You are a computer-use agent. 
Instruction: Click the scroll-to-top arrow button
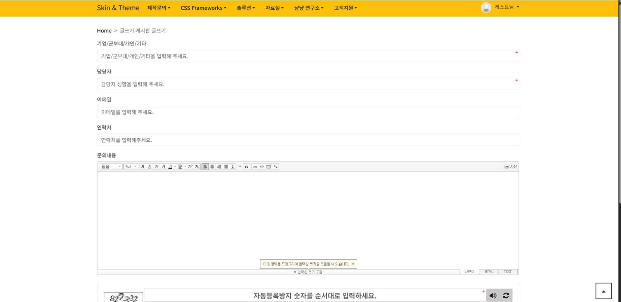pyautogui.click(x=604, y=291)
